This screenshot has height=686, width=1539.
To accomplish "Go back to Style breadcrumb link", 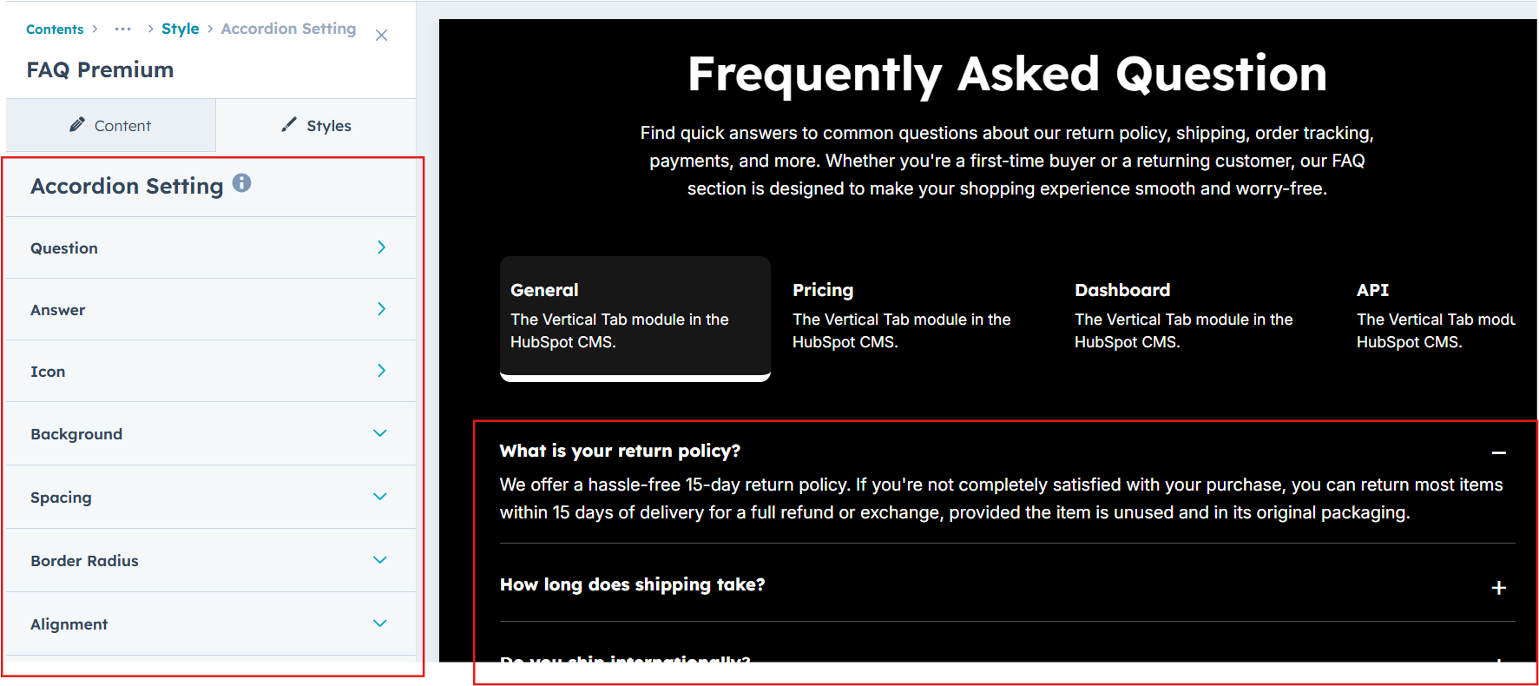I will point(180,29).
